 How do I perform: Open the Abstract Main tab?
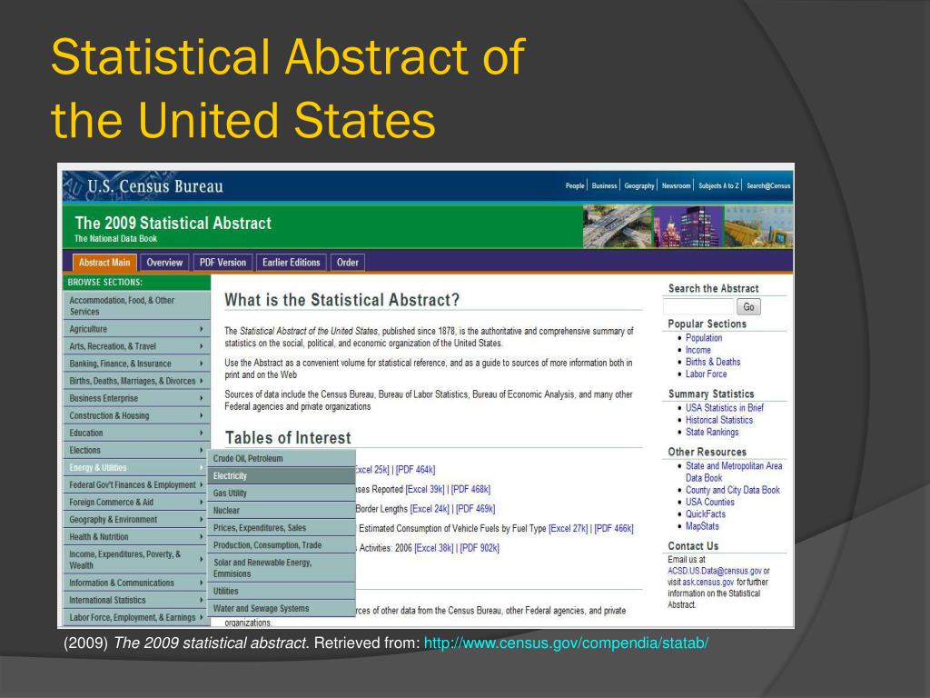click(104, 263)
